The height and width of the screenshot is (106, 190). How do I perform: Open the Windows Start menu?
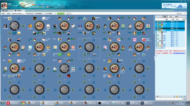tap(3, 103)
